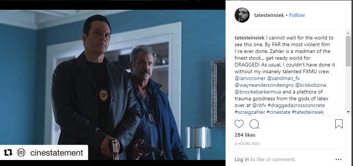Click the 4 HOURS AGO timestamp
This screenshot has width=353, height=166.
pyautogui.click(x=247, y=143)
